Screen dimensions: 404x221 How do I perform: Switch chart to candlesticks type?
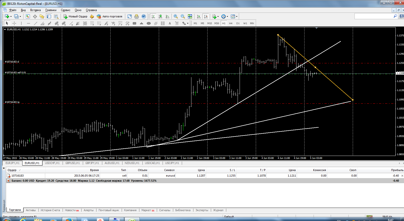tap(160, 16)
